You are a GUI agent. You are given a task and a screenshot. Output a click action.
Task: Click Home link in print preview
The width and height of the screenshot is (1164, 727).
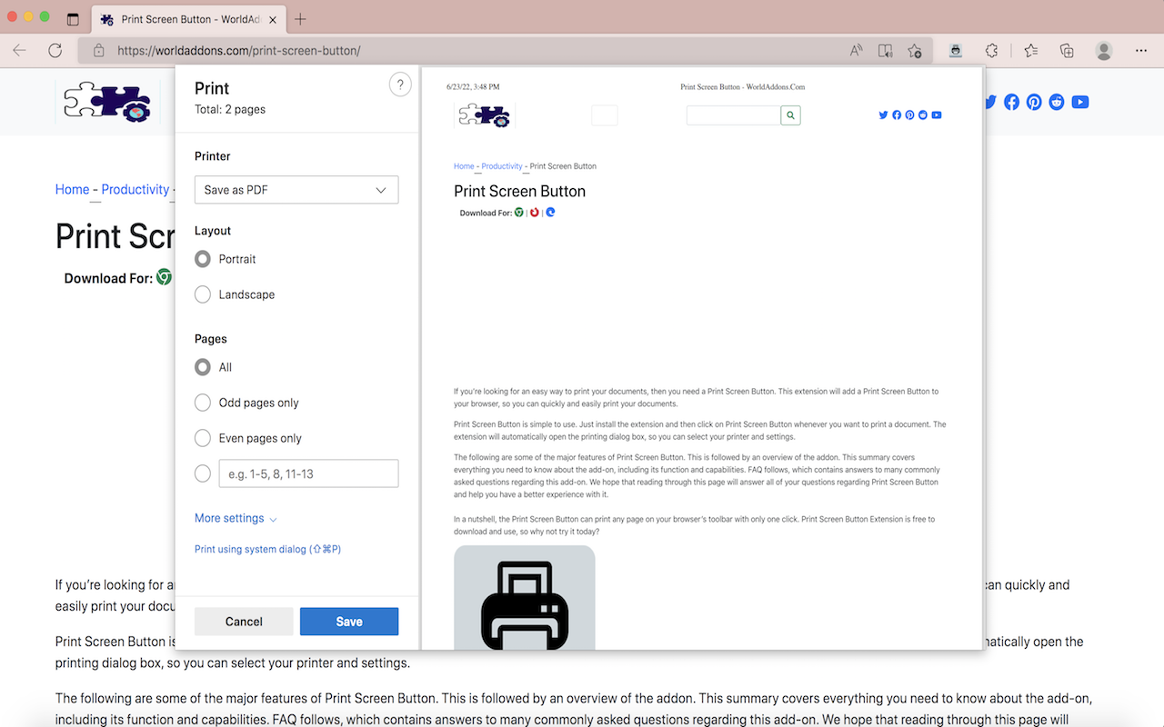tap(464, 166)
